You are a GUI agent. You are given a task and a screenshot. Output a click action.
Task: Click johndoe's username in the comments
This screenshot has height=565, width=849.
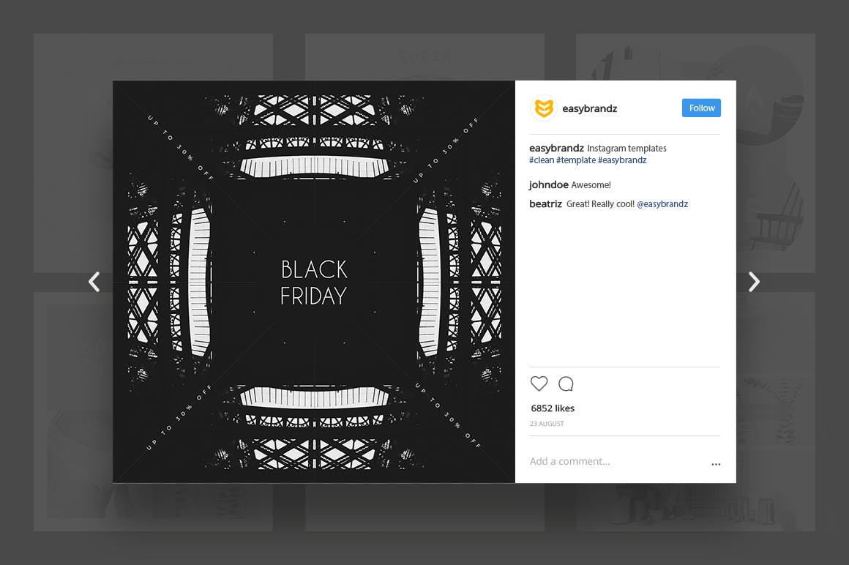[x=548, y=184]
